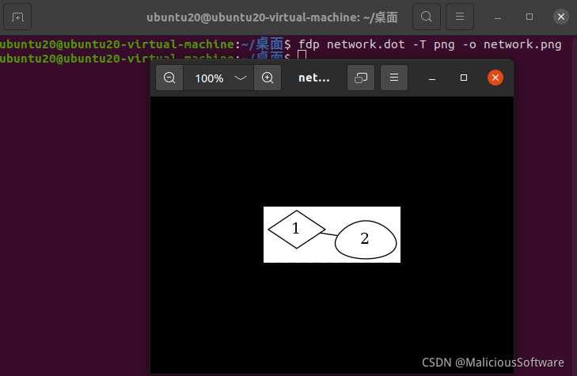The height and width of the screenshot is (376, 577).
Task: Click the terminal title ubuntu20@ubuntu20-virtual-machine
Action: (x=272, y=17)
